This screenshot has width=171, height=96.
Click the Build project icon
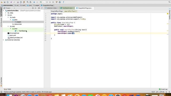click(41, 2)
